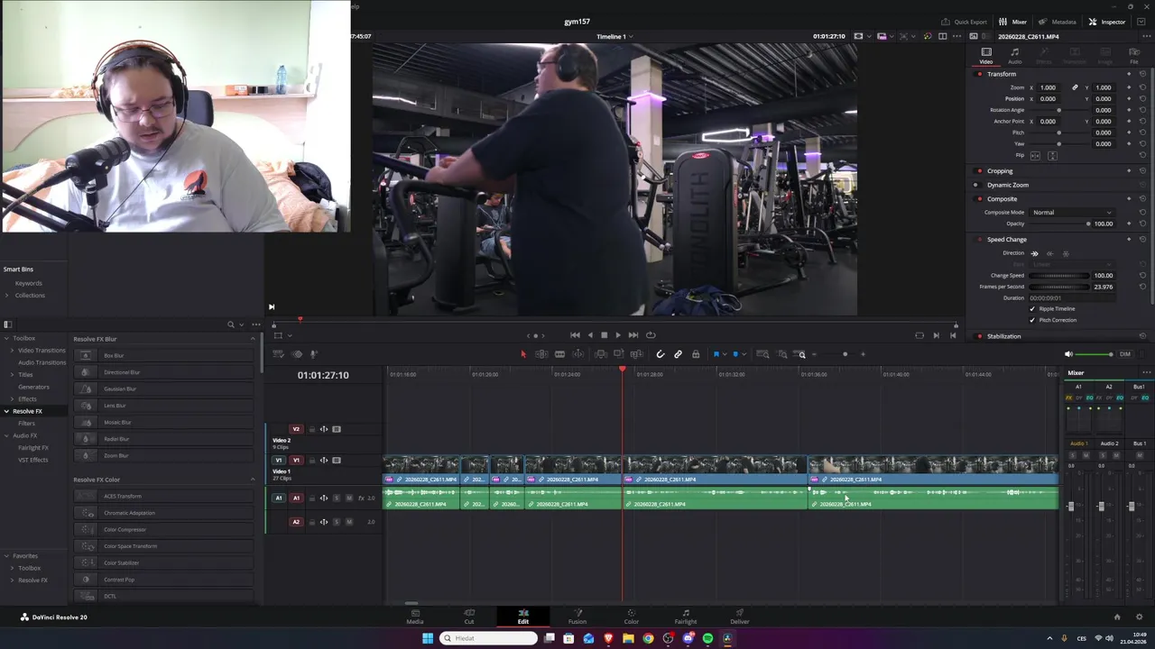1155x649 pixels.
Task: Toggle Zoom X/Y link chain icon
Action: (x=1075, y=87)
